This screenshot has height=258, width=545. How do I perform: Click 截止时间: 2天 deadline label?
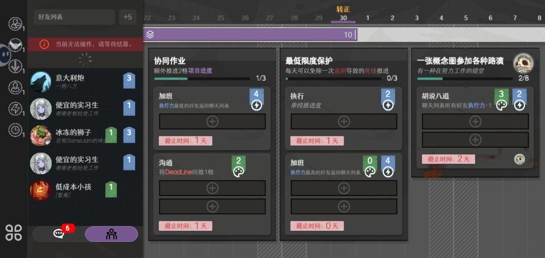449,159
